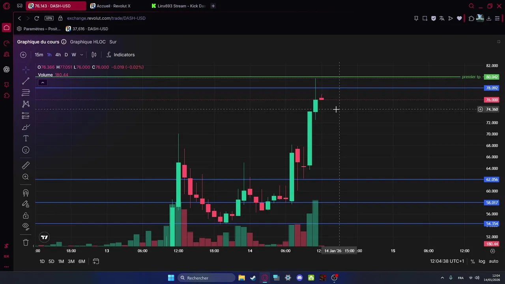Open the timezone menu 12:04:38 UTC+1
The width and height of the screenshot is (505, 284).
point(447,261)
